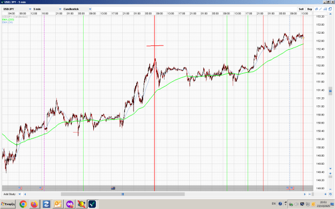Click the volume speaker tray icon
The height and width of the screenshot is (209, 335).
(296, 204)
